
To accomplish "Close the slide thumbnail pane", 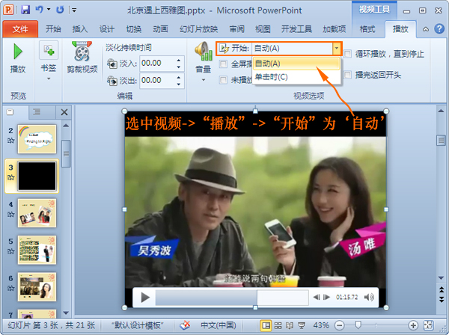I will [64, 112].
